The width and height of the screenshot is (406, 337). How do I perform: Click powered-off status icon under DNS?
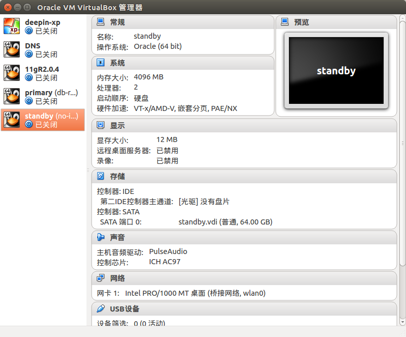(28, 54)
